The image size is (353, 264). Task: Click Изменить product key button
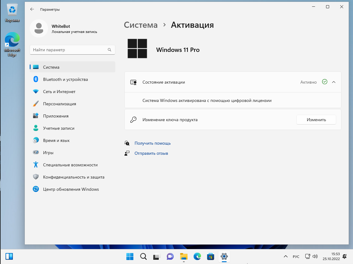tap(316, 120)
